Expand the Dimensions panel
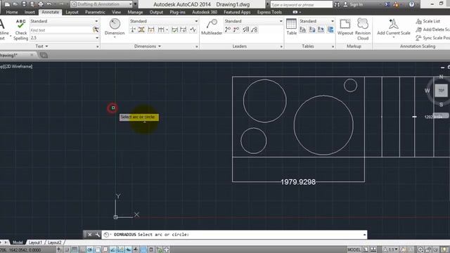 point(148,46)
